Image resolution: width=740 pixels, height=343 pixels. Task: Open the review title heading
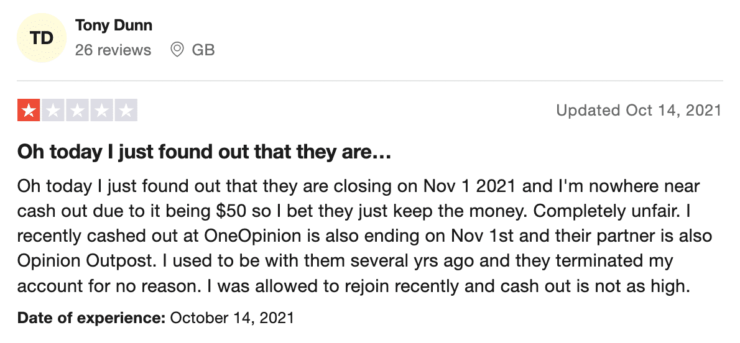coord(205,152)
